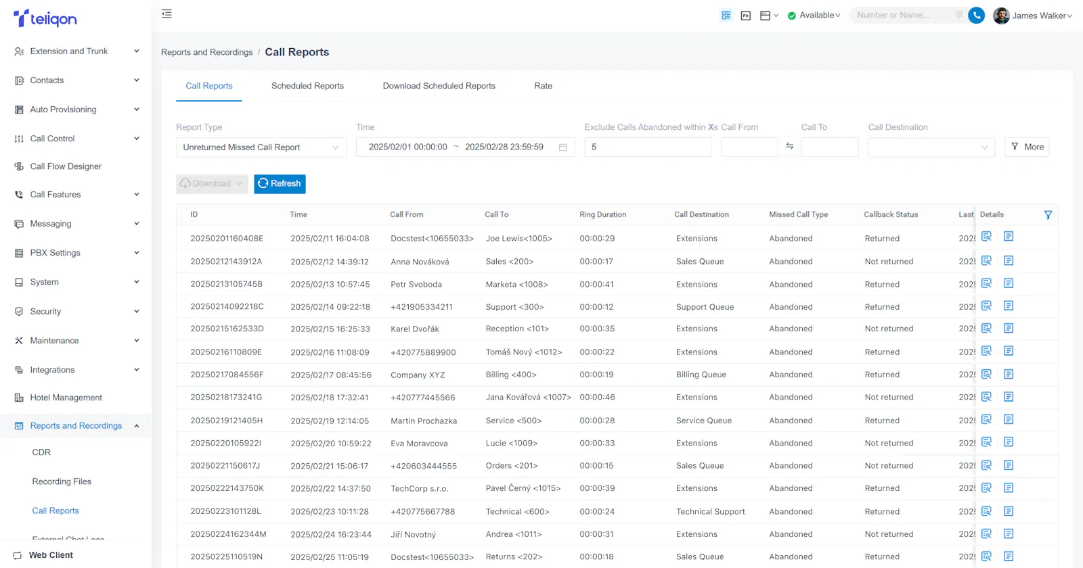The width and height of the screenshot is (1083, 568).
Task: Open the log icon for row 20250201160408E
Action: pyautogui.click(x=1009, y=237)
